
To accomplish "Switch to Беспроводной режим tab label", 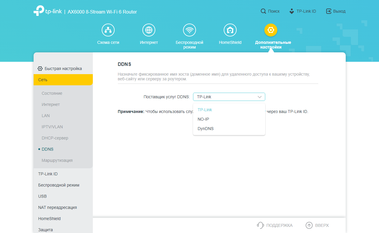I will click(189, 45).
